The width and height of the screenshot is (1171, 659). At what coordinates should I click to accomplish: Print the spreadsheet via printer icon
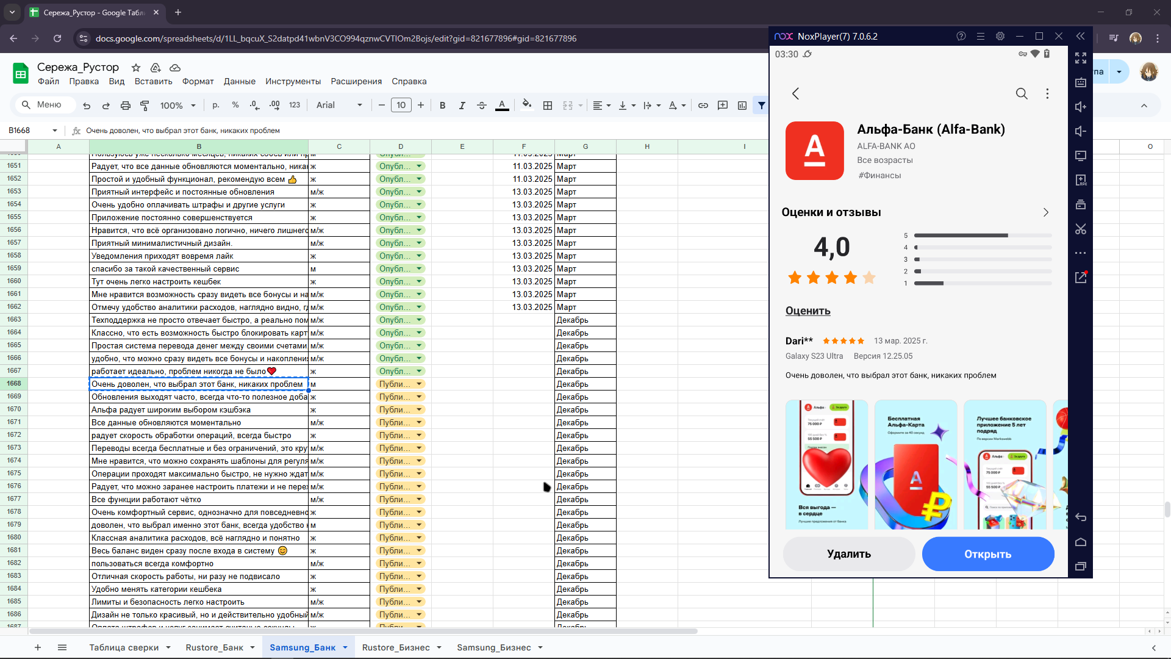126,105
